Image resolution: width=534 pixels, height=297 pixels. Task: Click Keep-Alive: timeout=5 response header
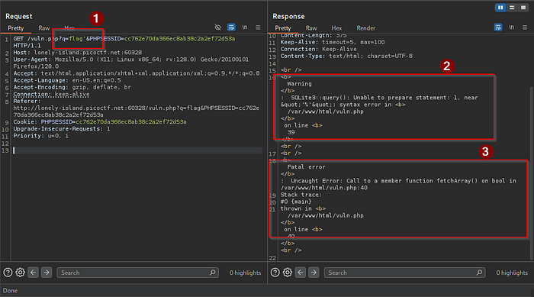(x=333, y=42)
